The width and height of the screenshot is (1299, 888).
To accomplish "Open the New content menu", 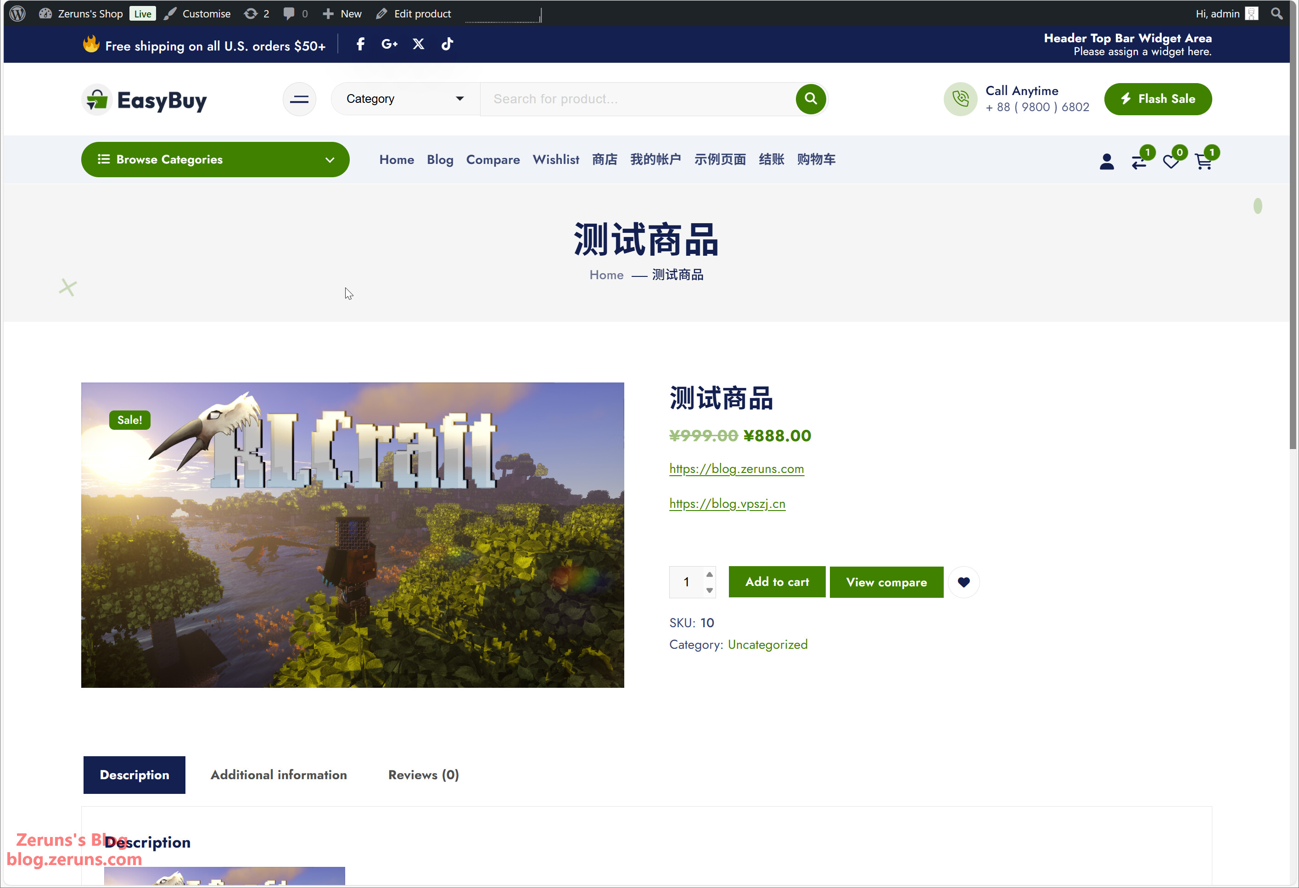I will [x=342, y=13].
